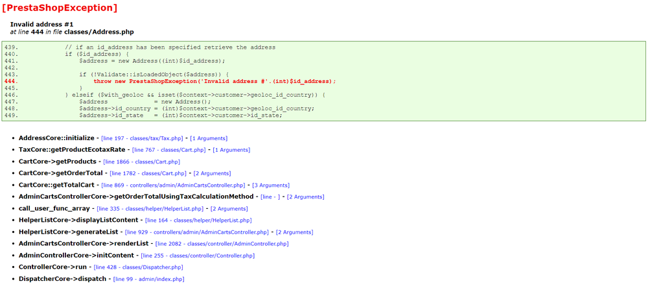Select 'AdminCartsControllerCore->renderList' trace entry
This screenshot has height=301, width=648.
(84, 243)
